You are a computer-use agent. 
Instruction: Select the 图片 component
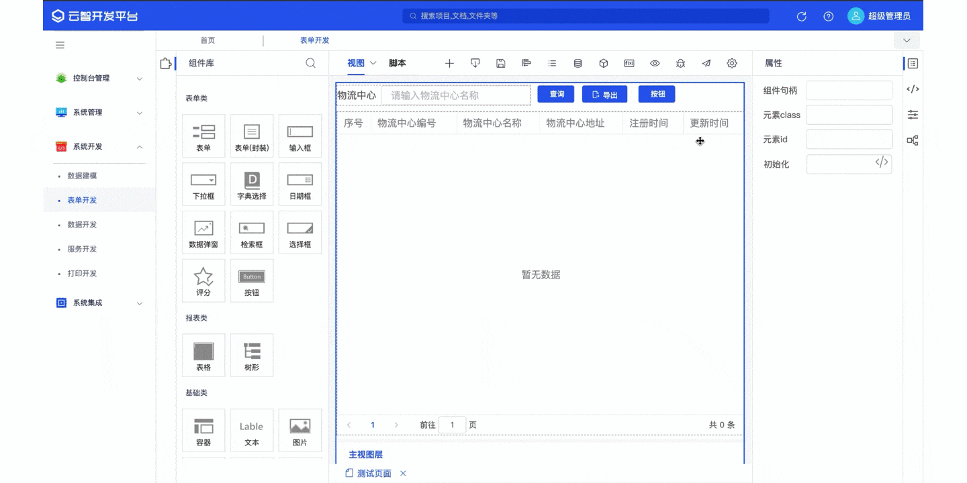click(x=300, y=431)
